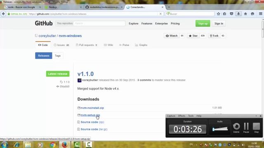Switch to the 'node - Buscar con Google' tab
The image size is (264, 148).
tap(21, 7)
